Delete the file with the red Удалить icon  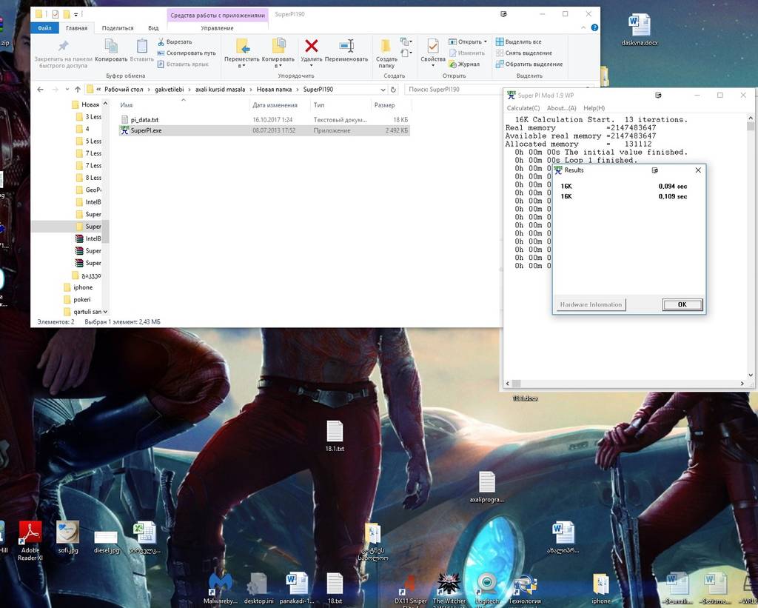coord(312,47)
